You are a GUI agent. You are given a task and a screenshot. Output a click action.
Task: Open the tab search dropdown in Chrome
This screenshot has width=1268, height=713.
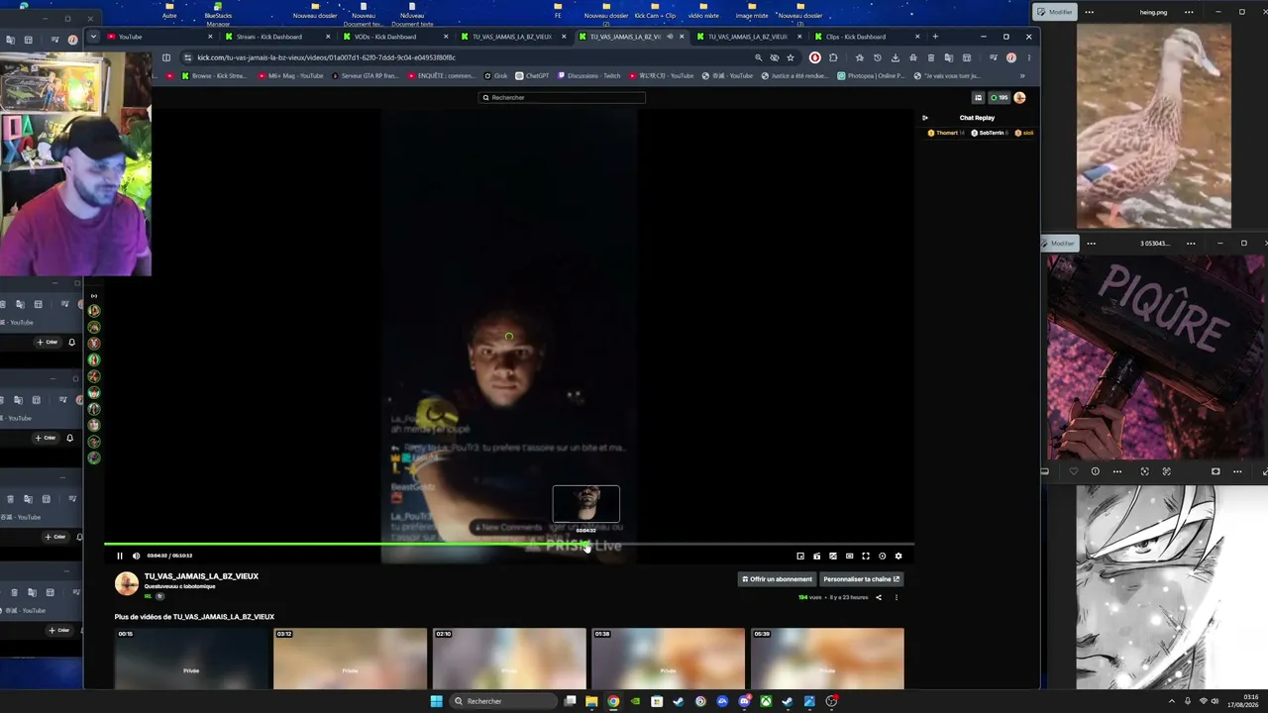93,37
